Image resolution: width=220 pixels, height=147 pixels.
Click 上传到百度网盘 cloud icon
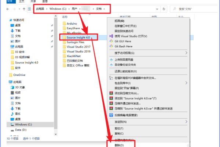pyautogui.click(x=111, y=60)
